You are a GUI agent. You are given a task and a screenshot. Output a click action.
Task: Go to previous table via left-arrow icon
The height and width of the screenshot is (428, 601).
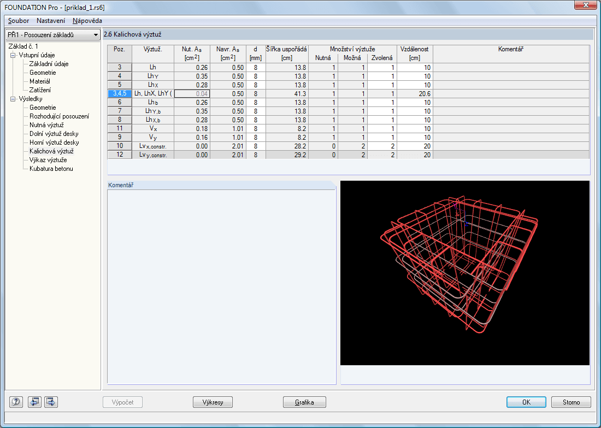coord(35,402)
